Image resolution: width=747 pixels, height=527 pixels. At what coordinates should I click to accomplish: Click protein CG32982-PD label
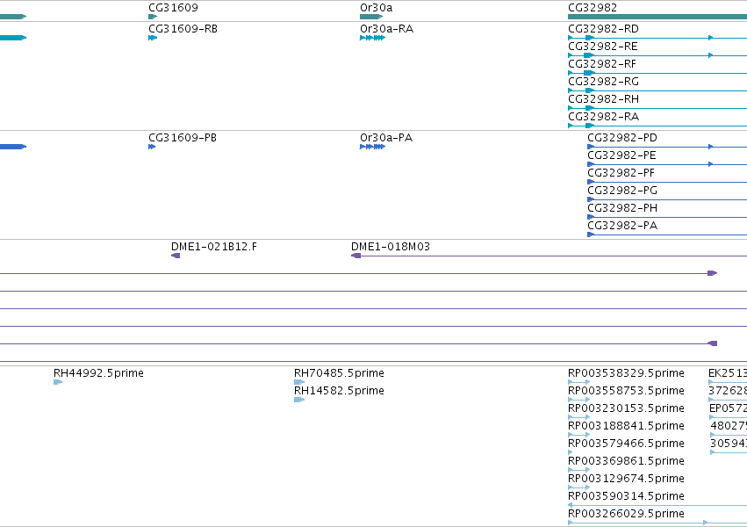pyautogui.click(x=622, y=138)
